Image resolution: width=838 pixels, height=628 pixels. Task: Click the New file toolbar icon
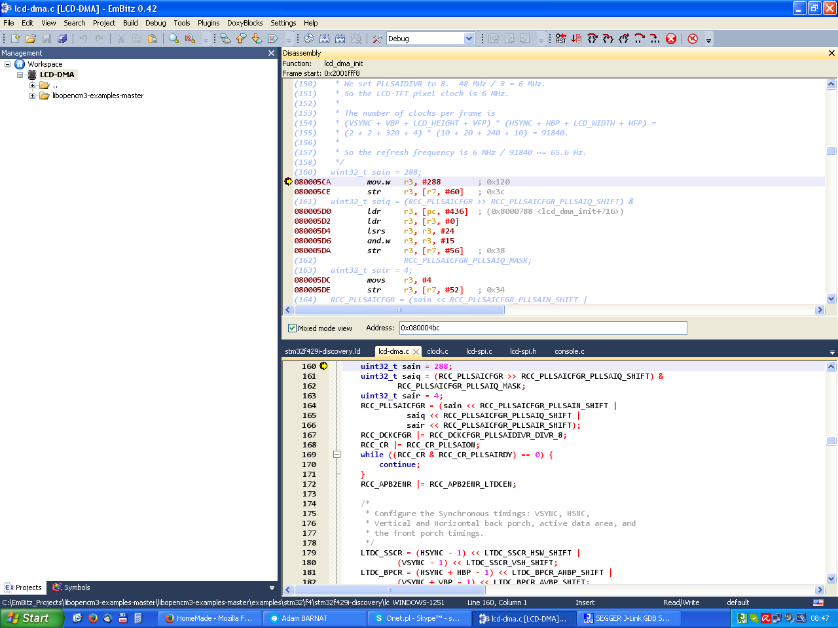[x=15, y=39]
